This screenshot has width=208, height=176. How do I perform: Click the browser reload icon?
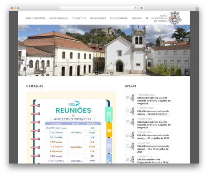click(x=135, y=8)
